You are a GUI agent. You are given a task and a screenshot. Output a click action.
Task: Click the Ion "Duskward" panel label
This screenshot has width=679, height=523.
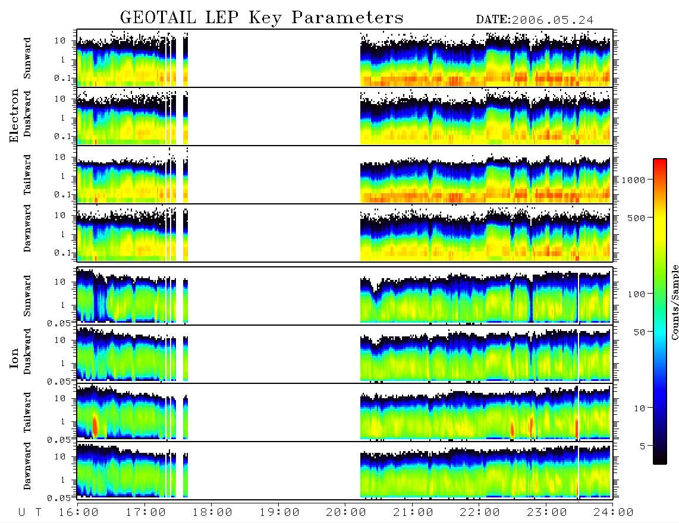pyautogui.click(x=27, y=351)
